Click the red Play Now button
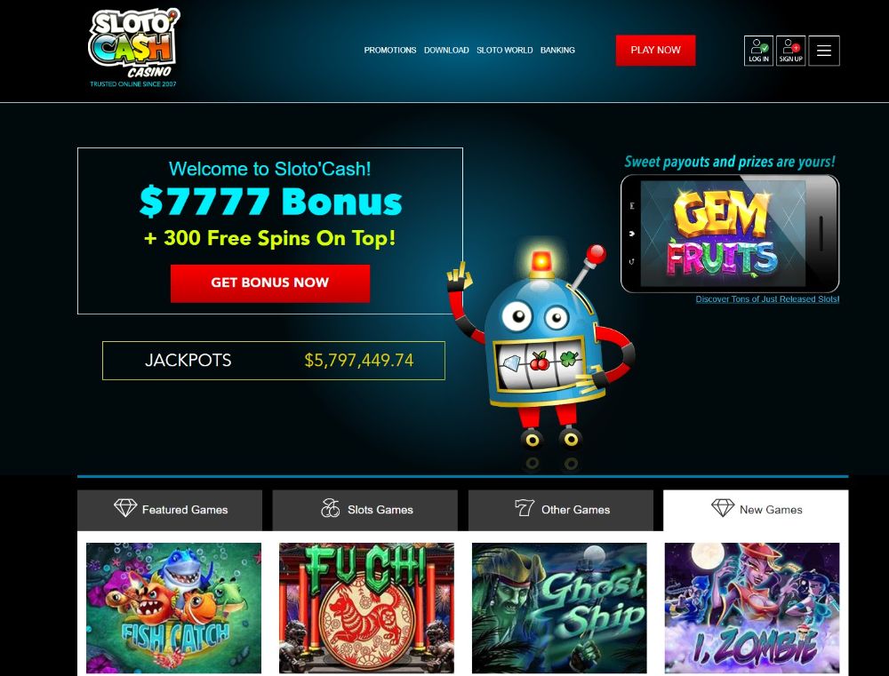The width and height of the screenshot is (889, 676). [655, 50]
